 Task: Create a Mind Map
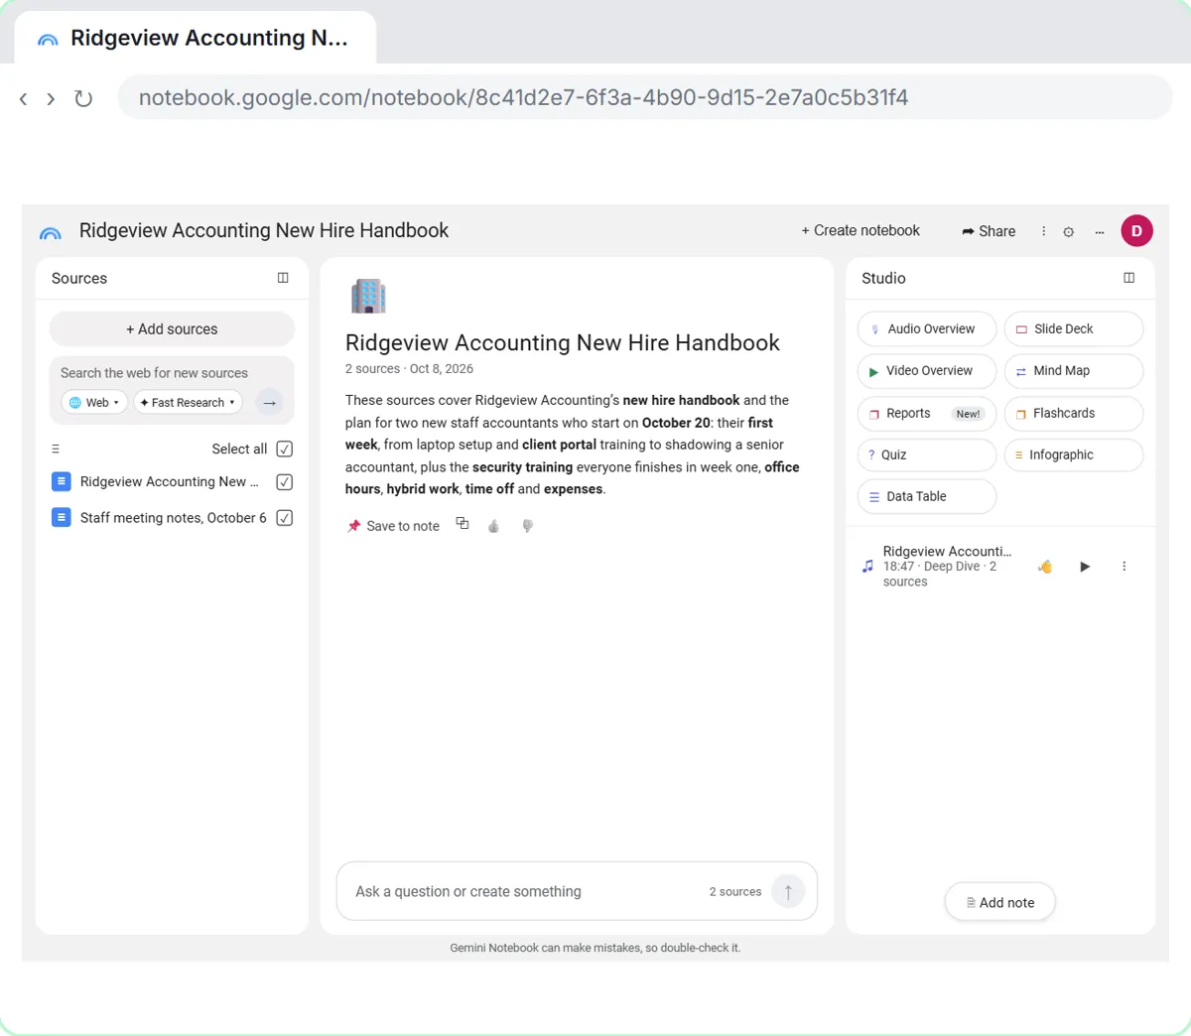1074,371
